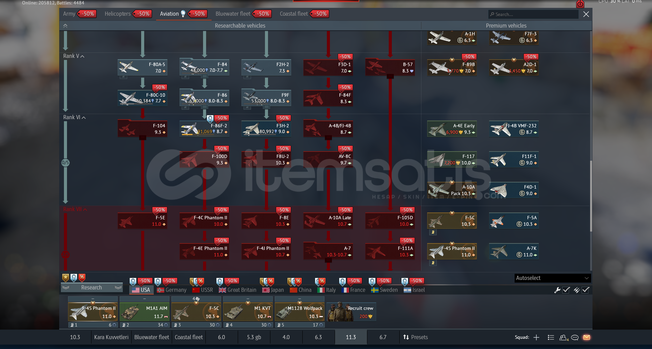Click the vehicle search field
Viewport: 652px width, 349px height.
(533, 14)
